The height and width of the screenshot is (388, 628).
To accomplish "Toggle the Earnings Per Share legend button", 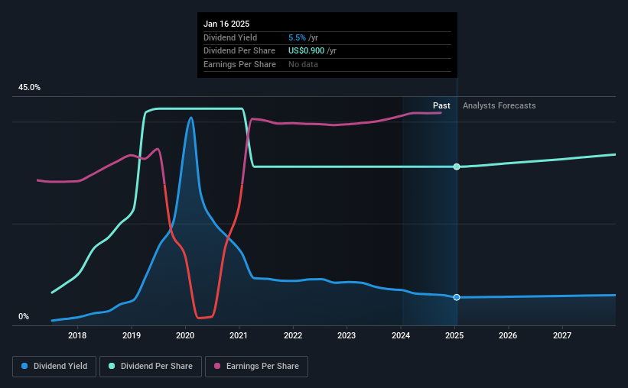I will 256,367.
